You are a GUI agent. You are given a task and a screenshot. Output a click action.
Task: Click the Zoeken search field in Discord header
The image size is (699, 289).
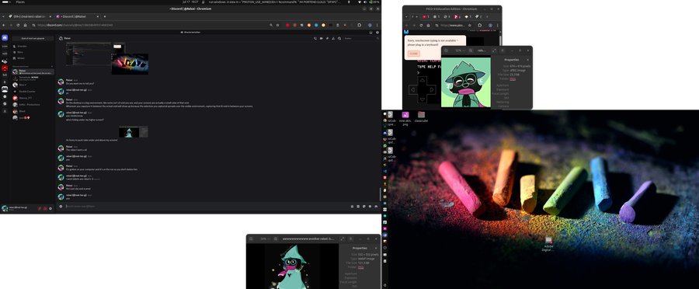point(361,38)
